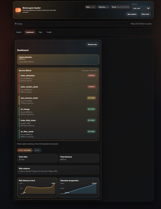Click the Ride cadence card
Screen dimensions: 161x209
point(58,170)
